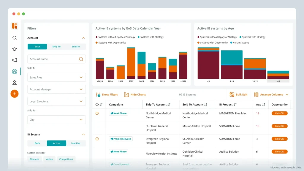Open the Next Phase campaign for Northbridge Medical Center
Image resolution: width=304 pixels, height=171 pixels.
[118, 113]
